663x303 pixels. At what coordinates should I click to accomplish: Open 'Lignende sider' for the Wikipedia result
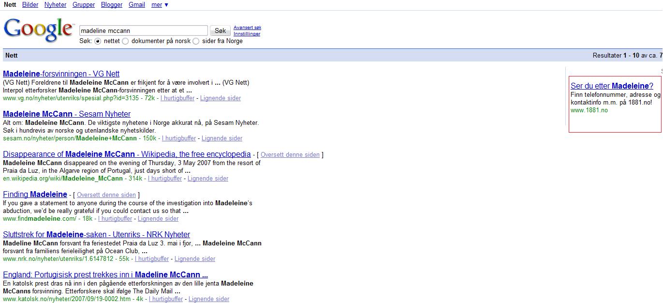click(208, 179)
